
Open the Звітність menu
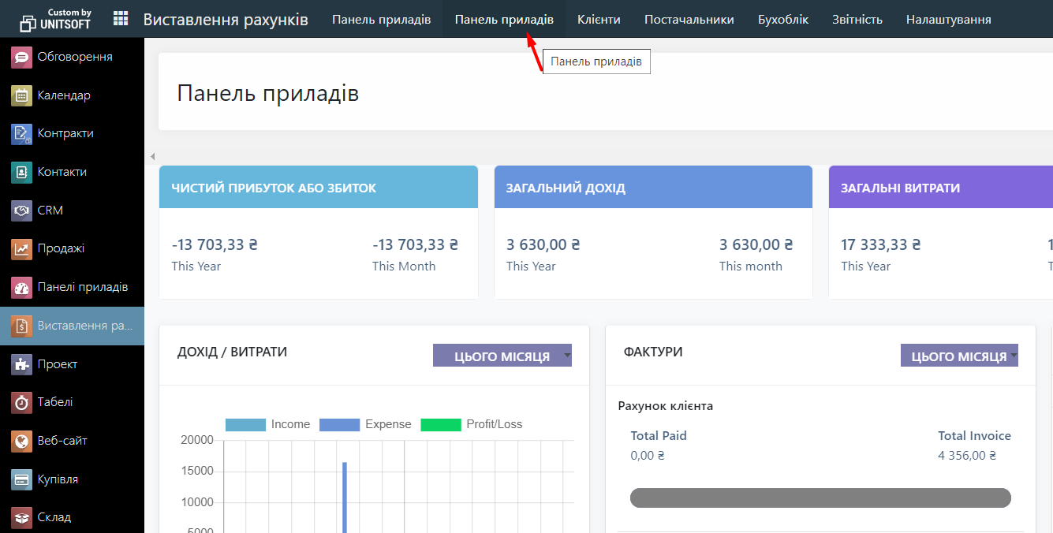coord(857,19)
